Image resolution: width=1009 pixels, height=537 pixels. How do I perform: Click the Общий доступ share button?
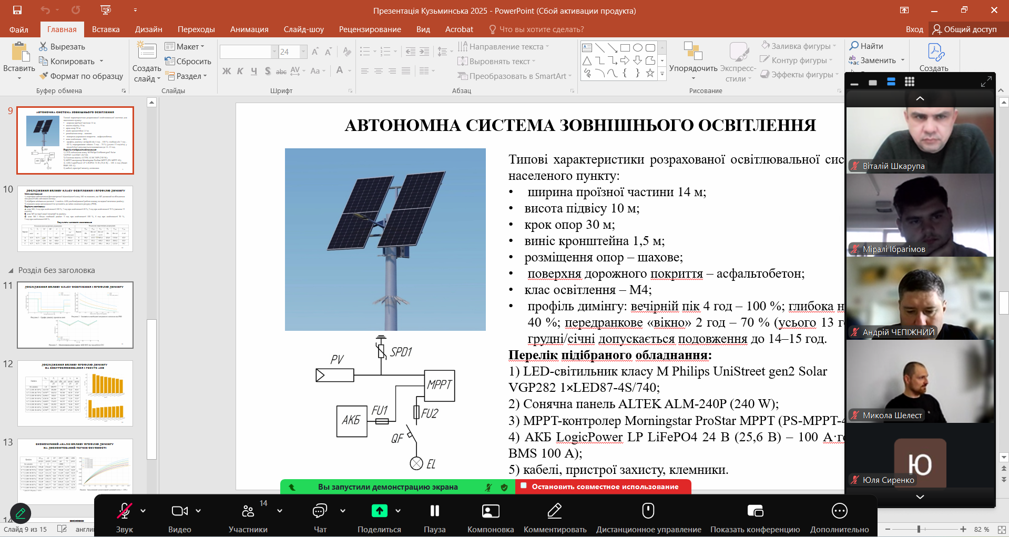(x=964, y=29)
